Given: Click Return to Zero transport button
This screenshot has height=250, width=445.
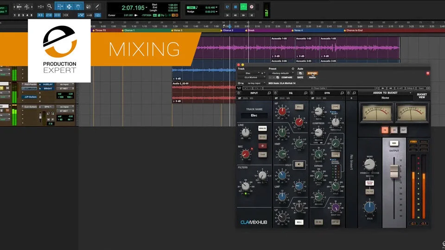Looking at the screenshot, I should pyautogui.click(x=227, y=15).
